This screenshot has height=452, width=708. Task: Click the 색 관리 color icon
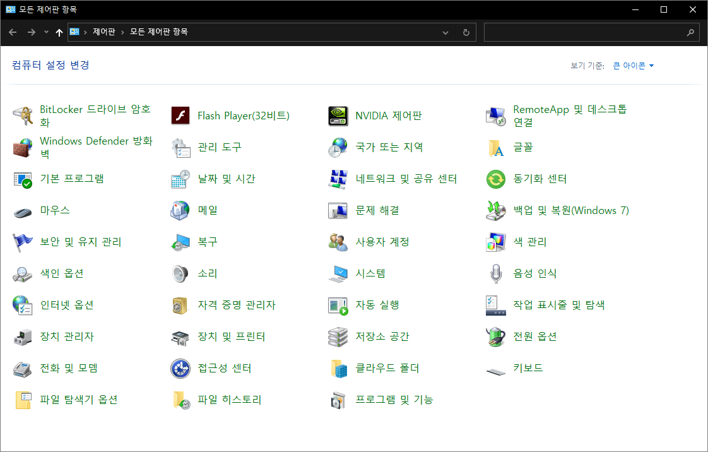point(496,242)
